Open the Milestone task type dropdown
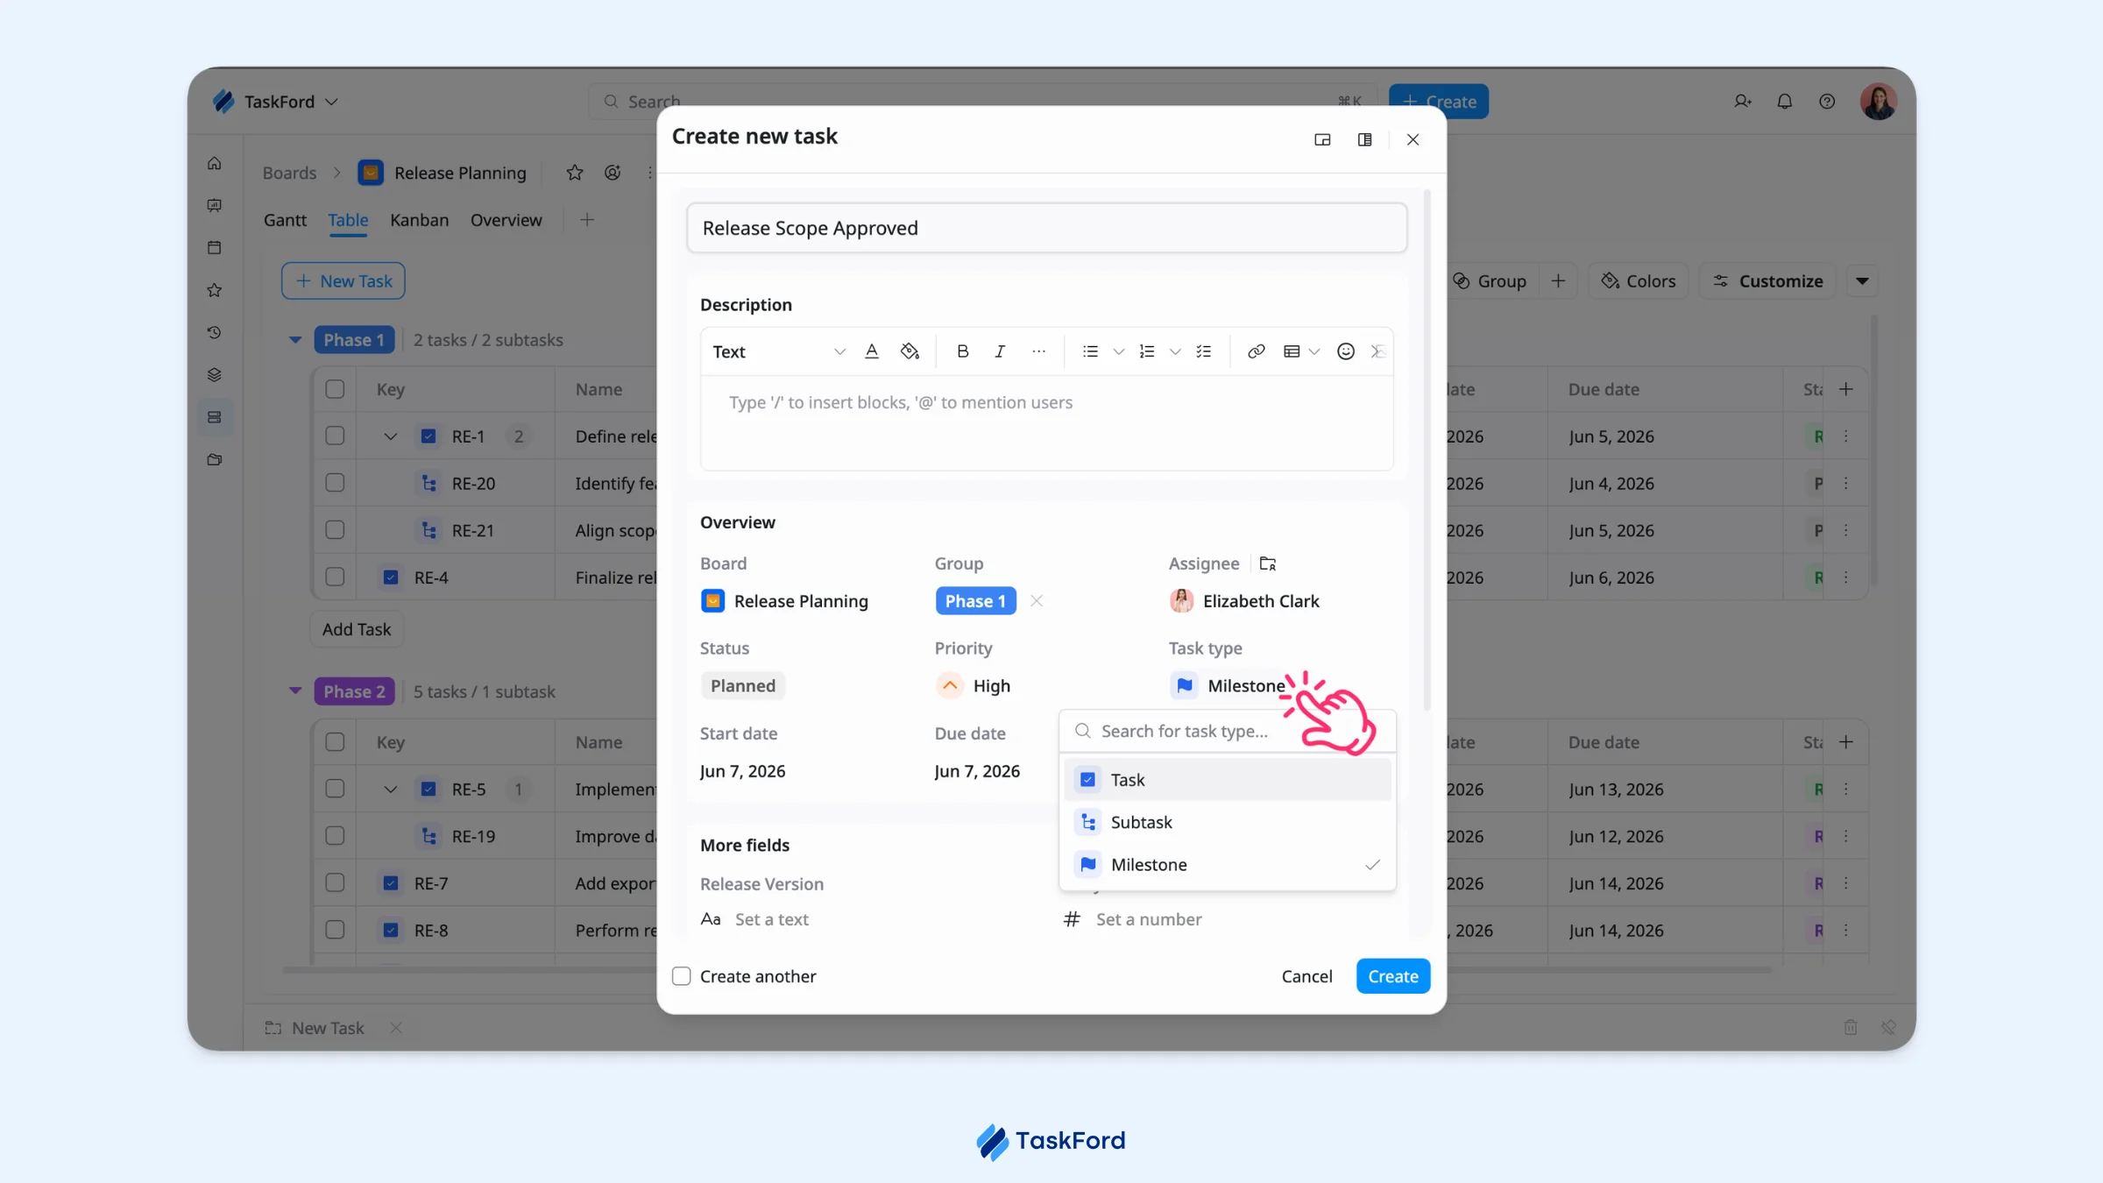Image resolution: width=2103 pixels, height=1183 pixels. pos(1228,686)
